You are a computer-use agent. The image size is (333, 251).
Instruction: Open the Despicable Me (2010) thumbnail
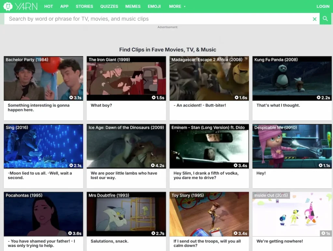pos(292,146)
